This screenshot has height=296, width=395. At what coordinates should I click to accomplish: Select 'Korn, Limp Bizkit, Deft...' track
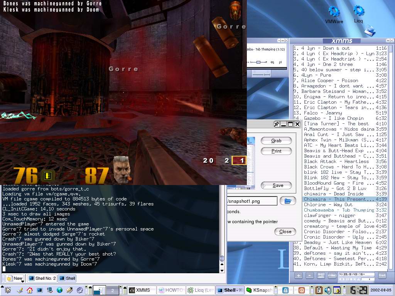pos(340,264)
